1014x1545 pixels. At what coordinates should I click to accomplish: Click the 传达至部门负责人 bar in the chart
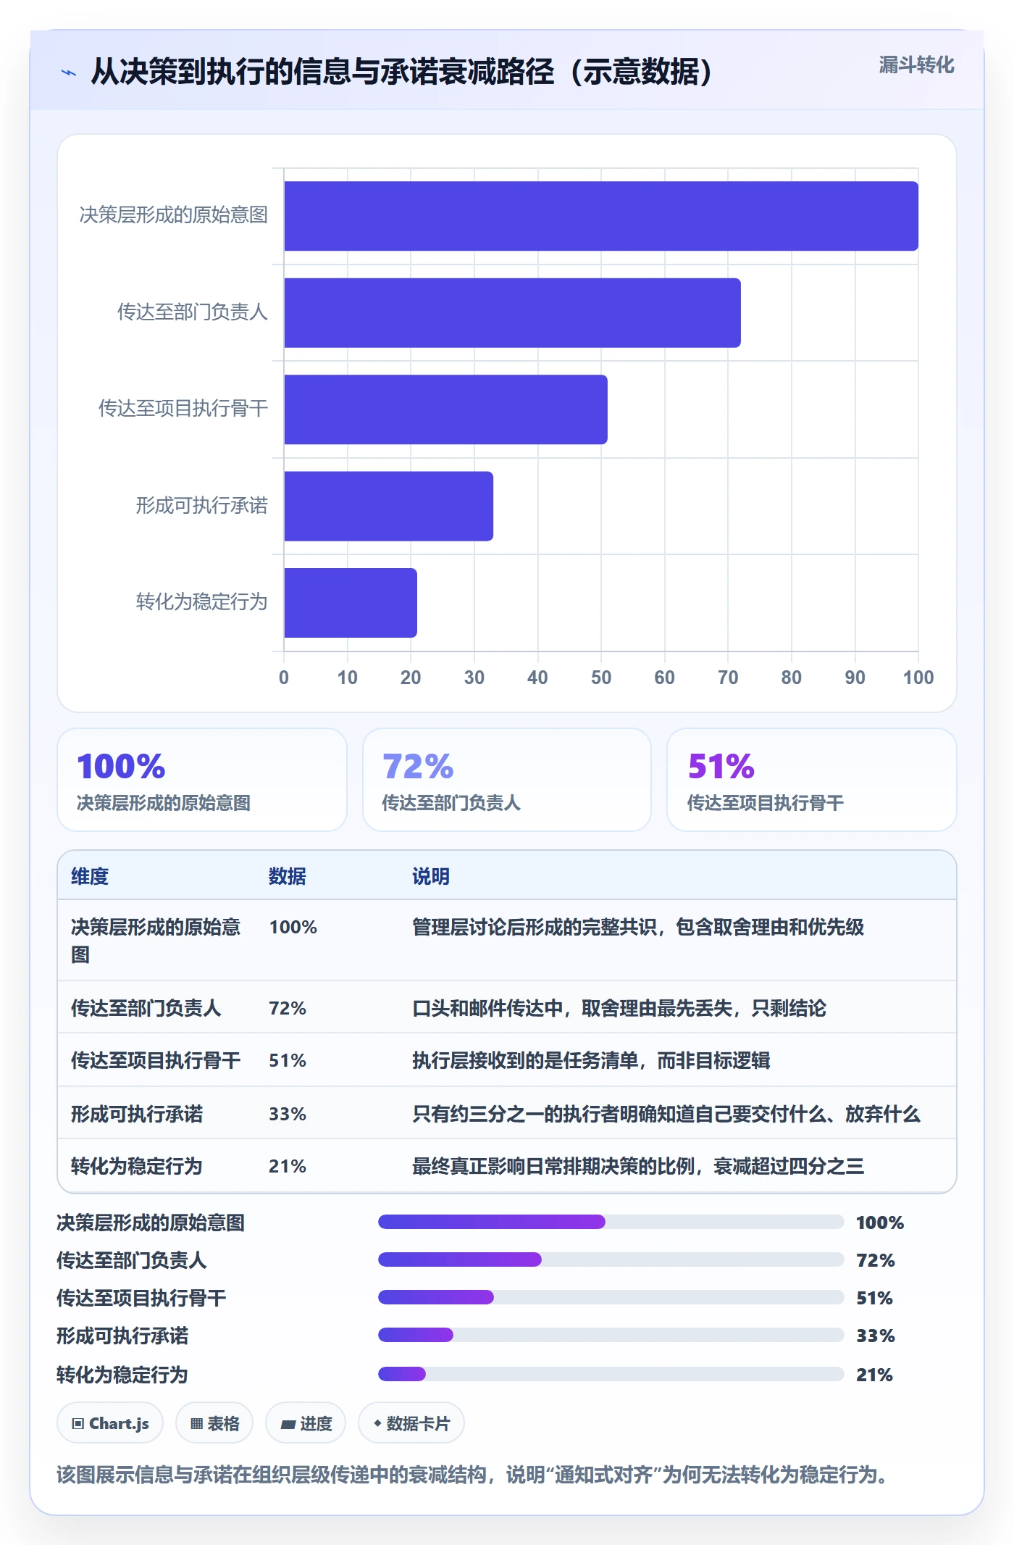tap(512, 313)
